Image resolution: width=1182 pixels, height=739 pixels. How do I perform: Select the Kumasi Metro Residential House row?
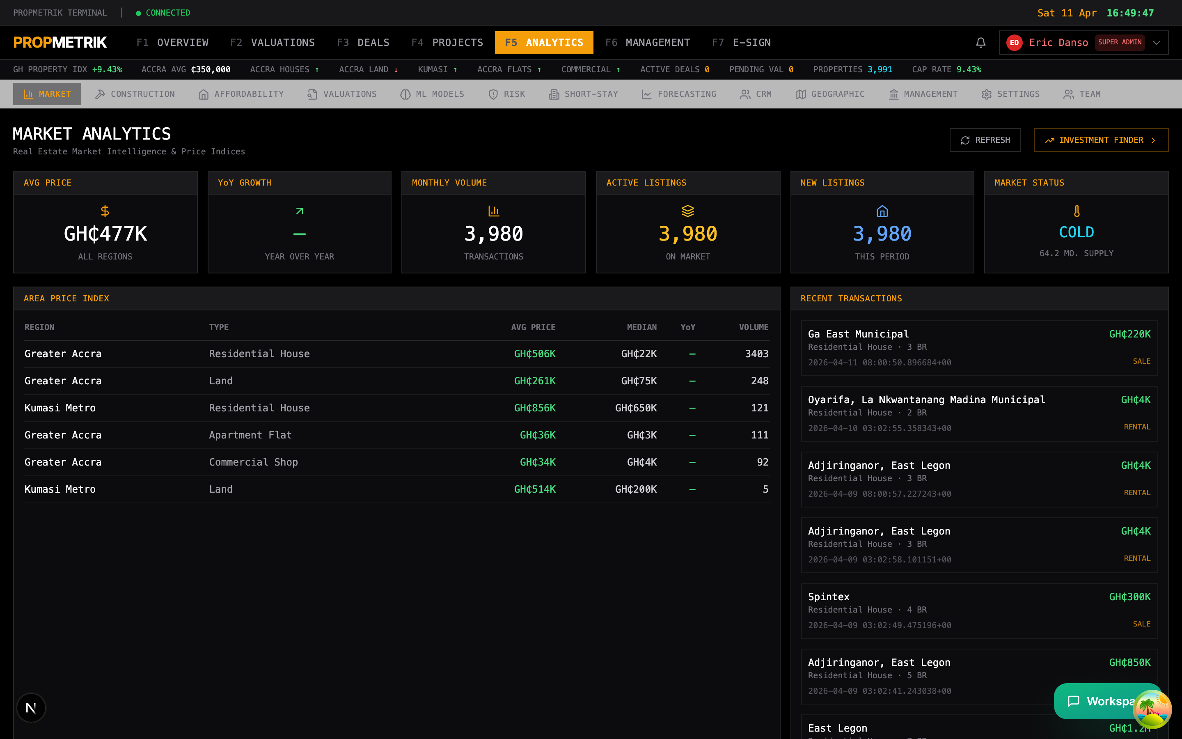click(x=396, y=408)
